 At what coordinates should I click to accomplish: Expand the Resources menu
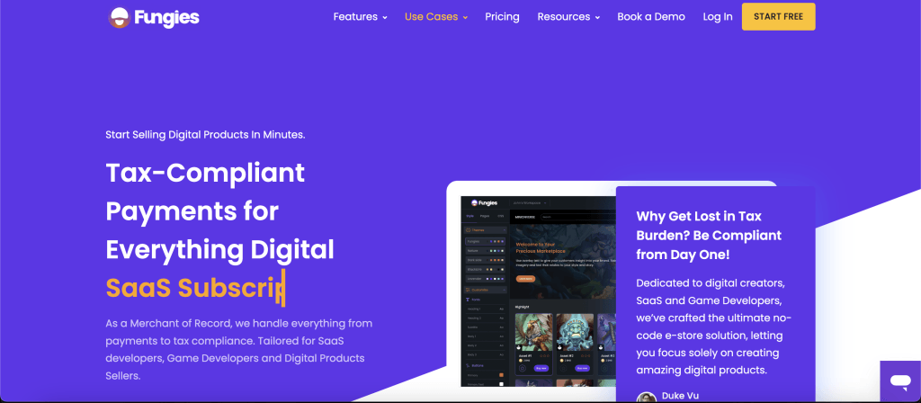[568, 17]
